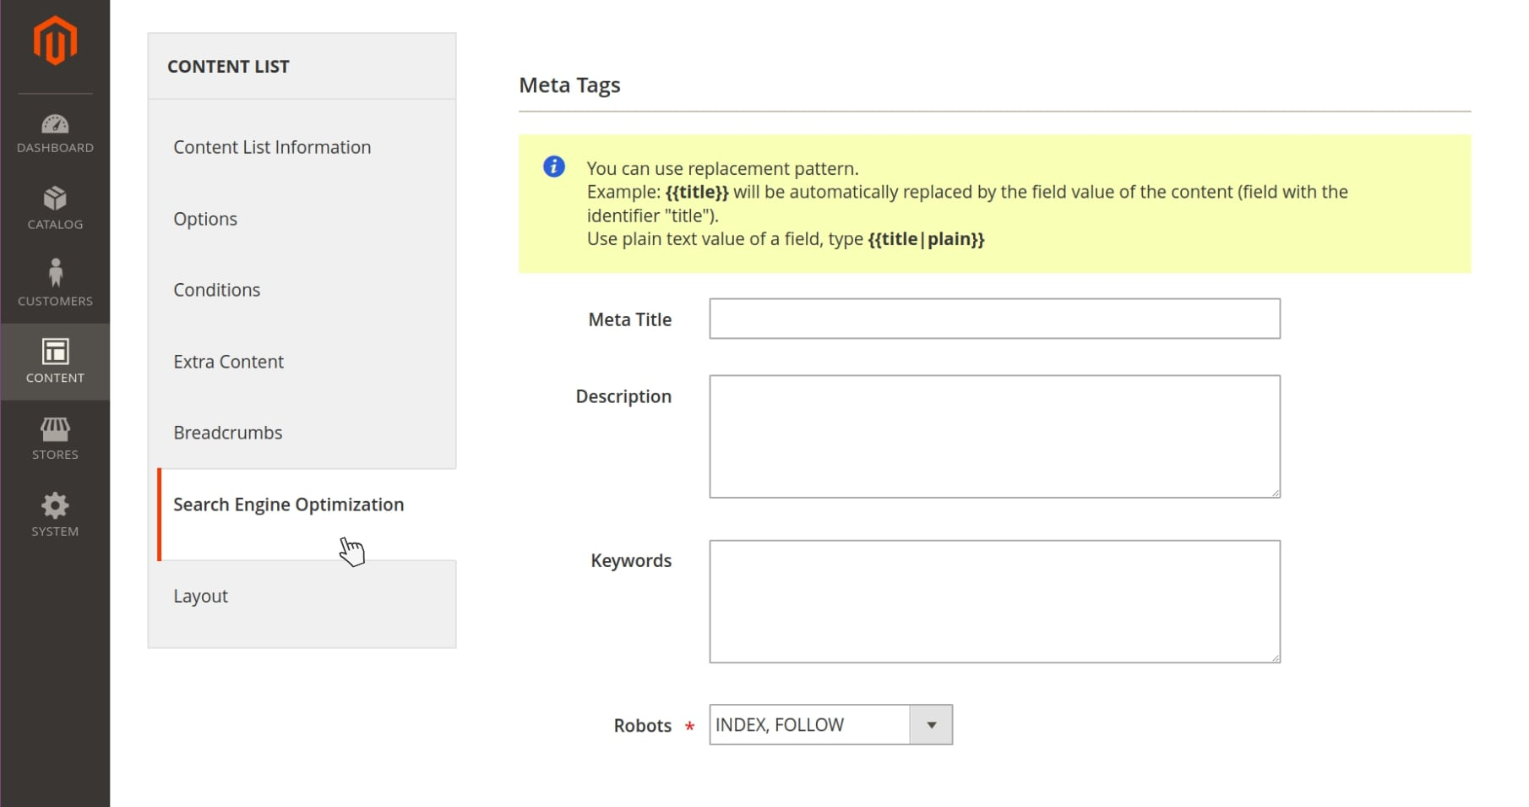Click the Magento logo icon
Viewport: 1529px width, 807px height.
55,40
